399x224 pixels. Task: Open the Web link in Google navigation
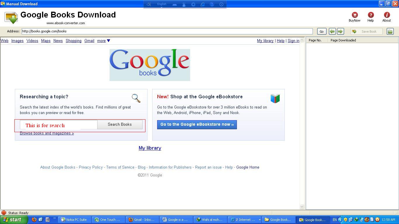(x=4, y=41)
